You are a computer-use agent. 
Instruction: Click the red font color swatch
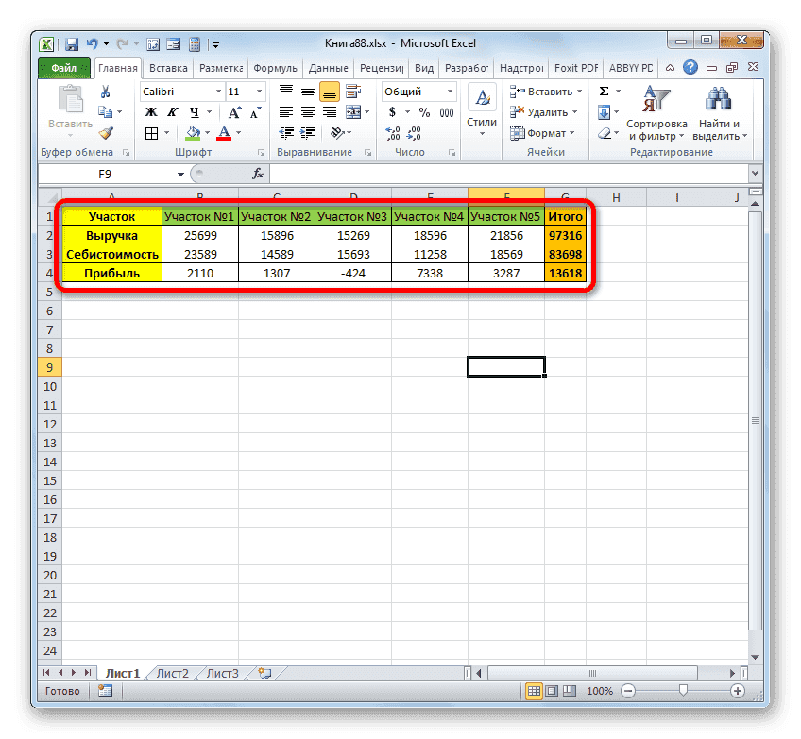[x=223, y=138]
